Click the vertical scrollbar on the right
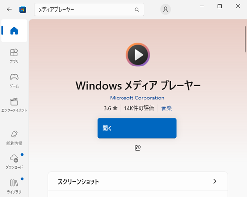Viewport: 247px width, 197px height. click(x=245, y=39)
